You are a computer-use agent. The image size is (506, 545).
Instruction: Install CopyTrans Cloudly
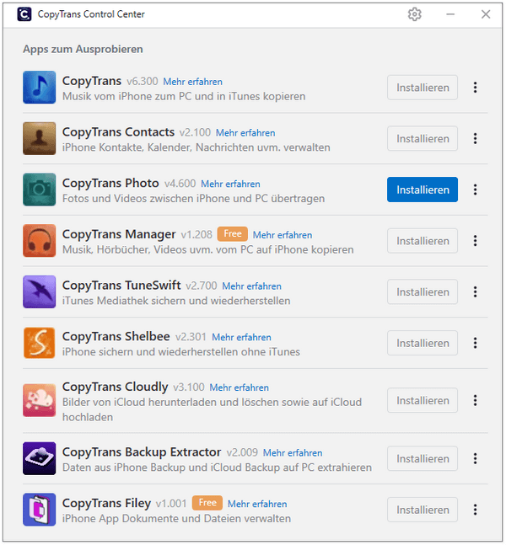point(423,400)
